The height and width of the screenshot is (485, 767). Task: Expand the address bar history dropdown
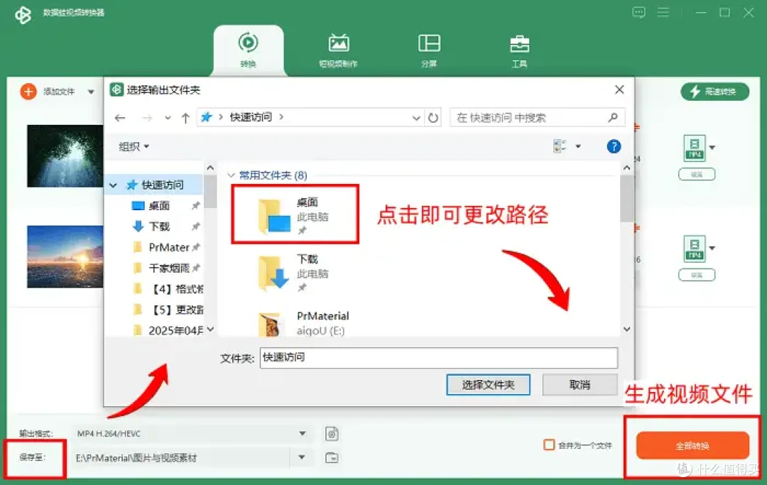[416, 118]
